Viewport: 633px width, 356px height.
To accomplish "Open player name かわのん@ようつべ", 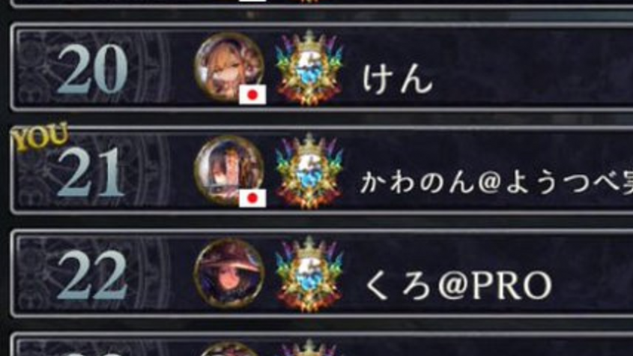I will (496, 182).
